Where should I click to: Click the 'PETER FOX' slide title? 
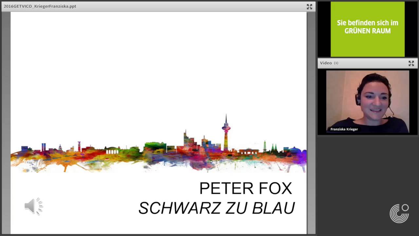click(246, 188)
